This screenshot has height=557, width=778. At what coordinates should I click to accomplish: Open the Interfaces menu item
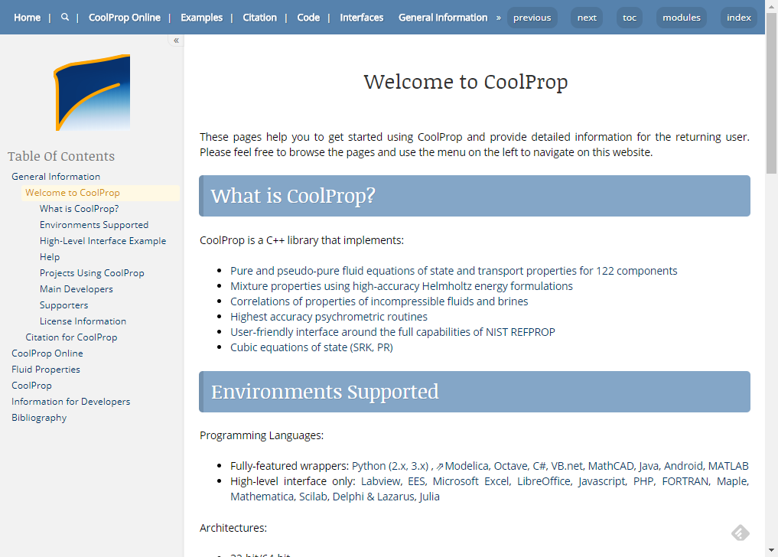coord(360,16)
